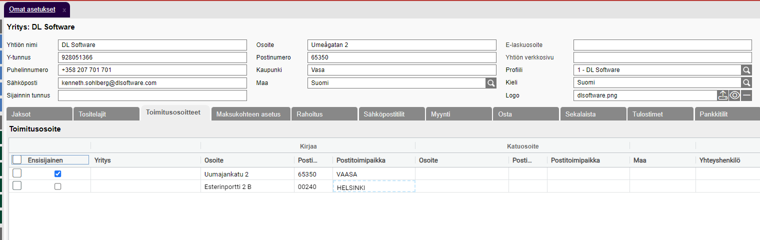This screenshot has height=240, width=760.
Task: Click the Maa field showing Suomi
Action: pos(396,83)
